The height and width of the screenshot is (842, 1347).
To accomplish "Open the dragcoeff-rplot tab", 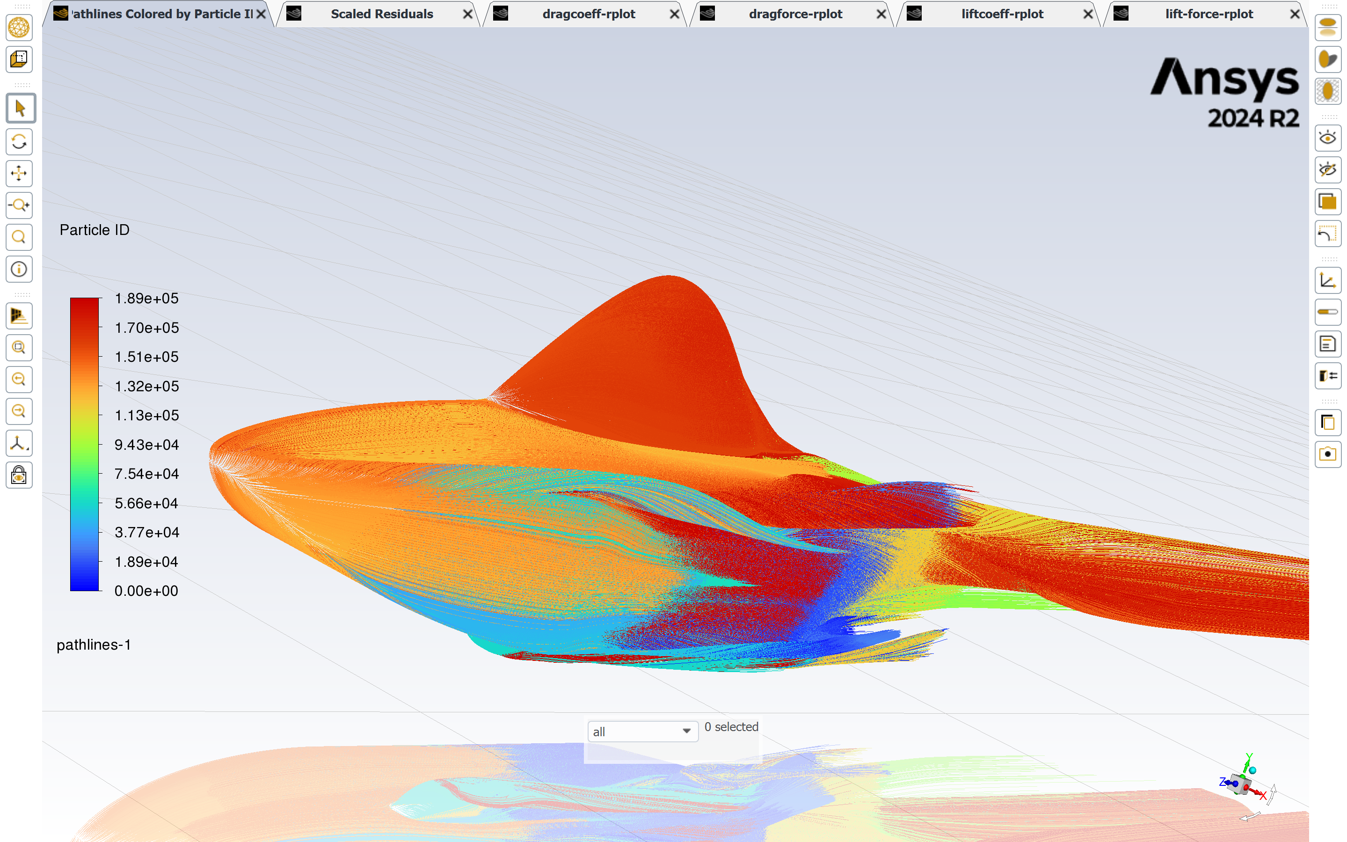I will click(x=588, y=14).
